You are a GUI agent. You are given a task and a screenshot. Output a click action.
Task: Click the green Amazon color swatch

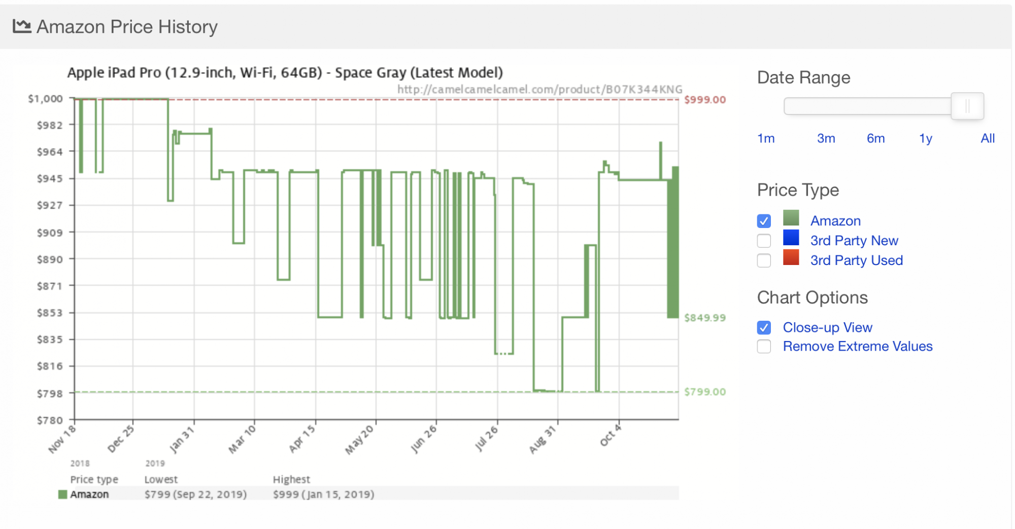pyautogui.click(x=791, y=218)
